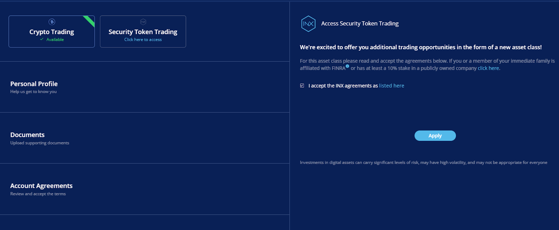Click the 'I accept the INX agreements as' label

343,86
